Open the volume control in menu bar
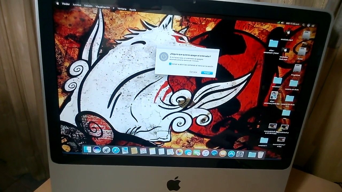This screenshot has height=192, width=342. tap(282, 23)
